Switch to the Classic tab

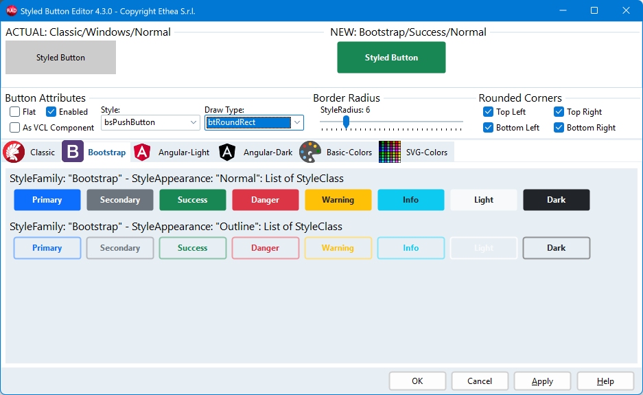point(31,152)
